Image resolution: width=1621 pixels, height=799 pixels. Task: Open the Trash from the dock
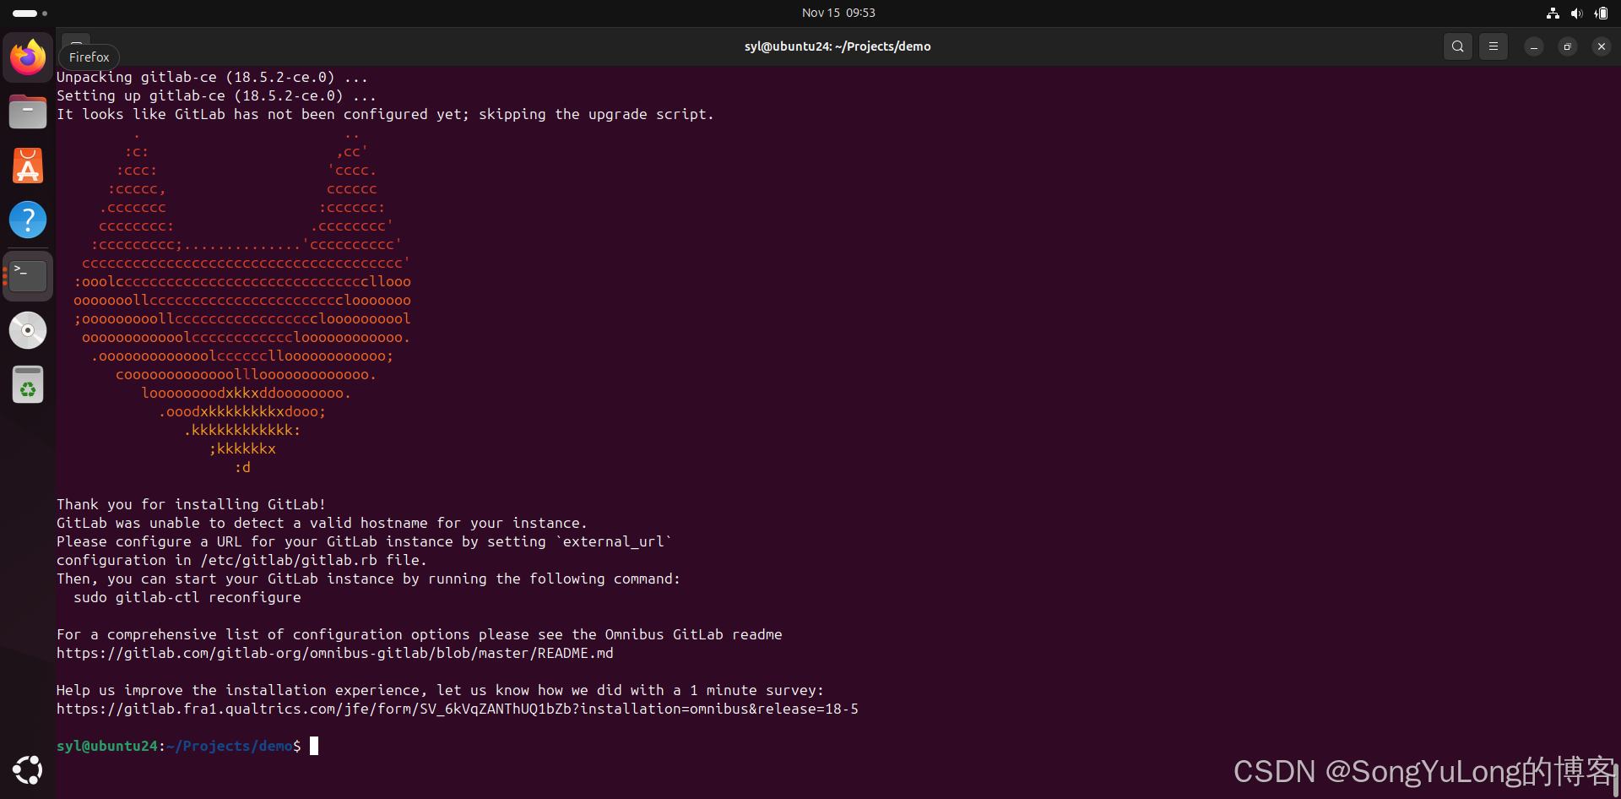pos(28,385)
